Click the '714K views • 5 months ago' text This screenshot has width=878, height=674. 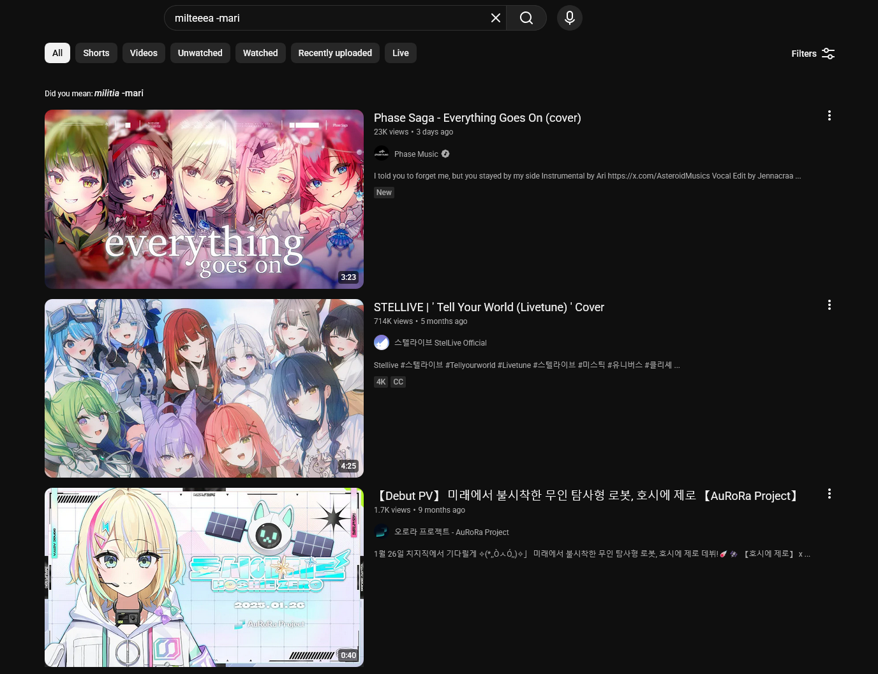(x=420, y=321)
